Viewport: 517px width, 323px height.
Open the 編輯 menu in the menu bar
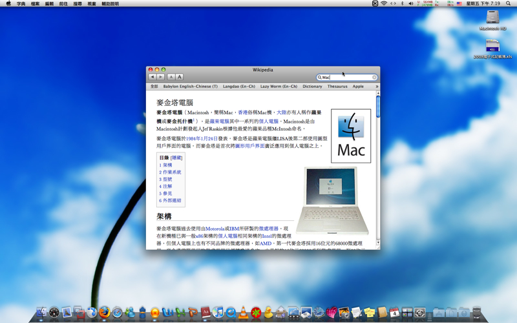[50, 4]
